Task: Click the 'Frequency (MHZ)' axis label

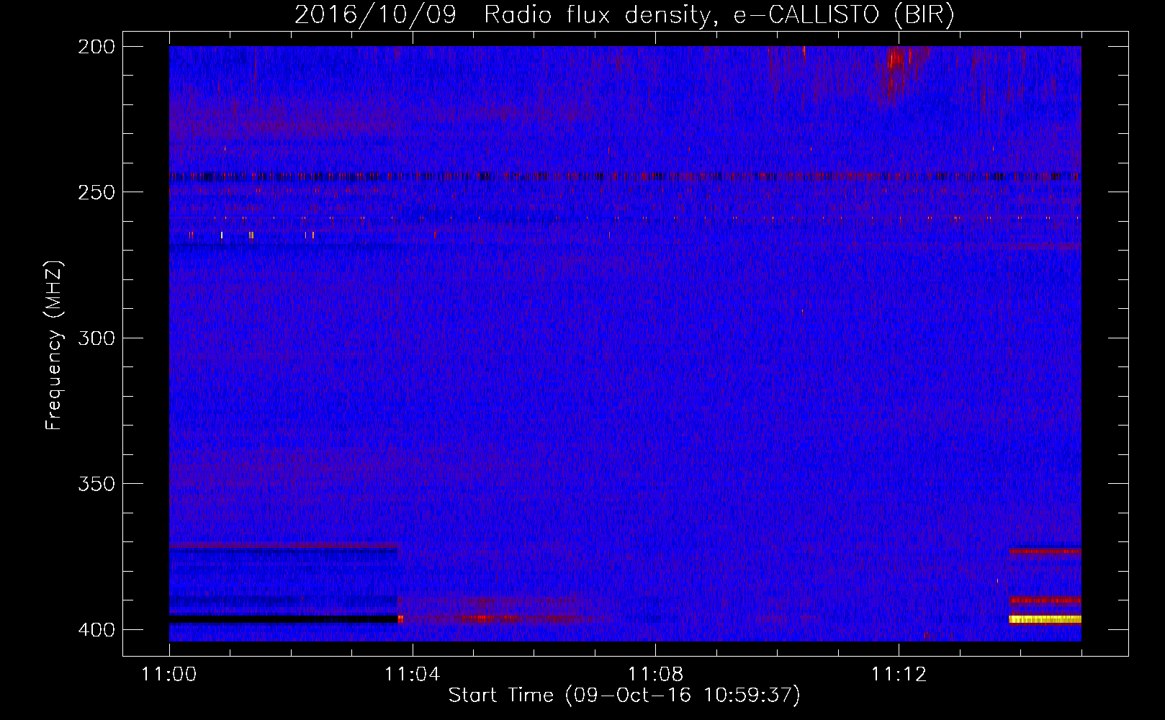Action: point(54,345)
